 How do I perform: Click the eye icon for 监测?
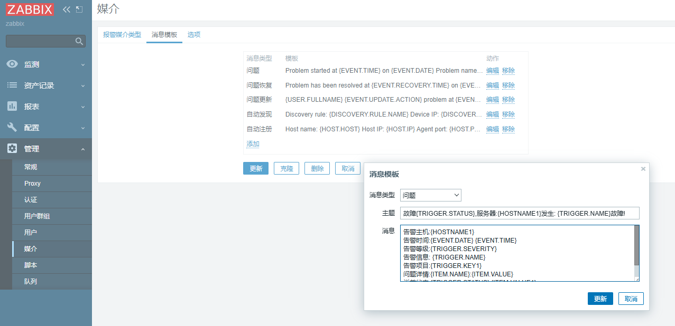pyautogui.click(x=12, y=64)
